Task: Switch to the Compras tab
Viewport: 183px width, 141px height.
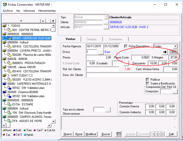Action: tap(91, 39)
